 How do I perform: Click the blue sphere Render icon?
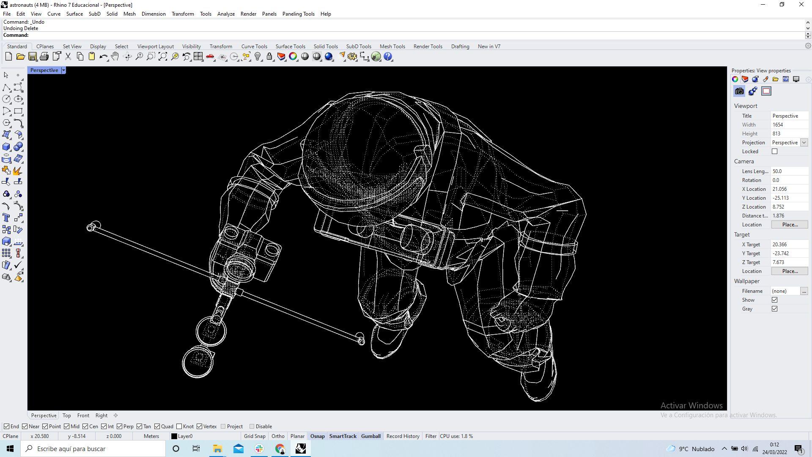(x=329, y=57)
